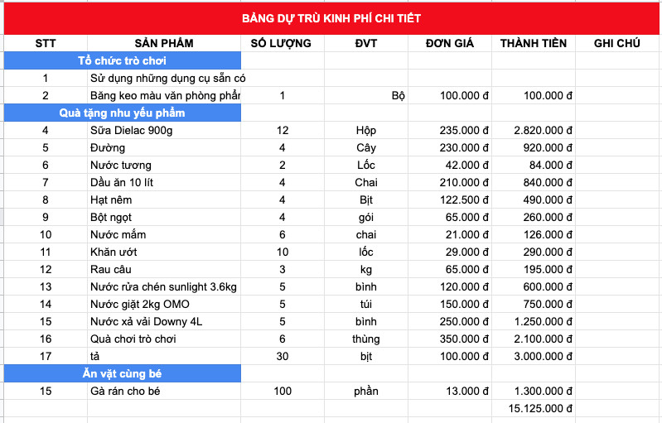
Task: Click the total cell 15.125.000 đ
Action: point(533,408)
